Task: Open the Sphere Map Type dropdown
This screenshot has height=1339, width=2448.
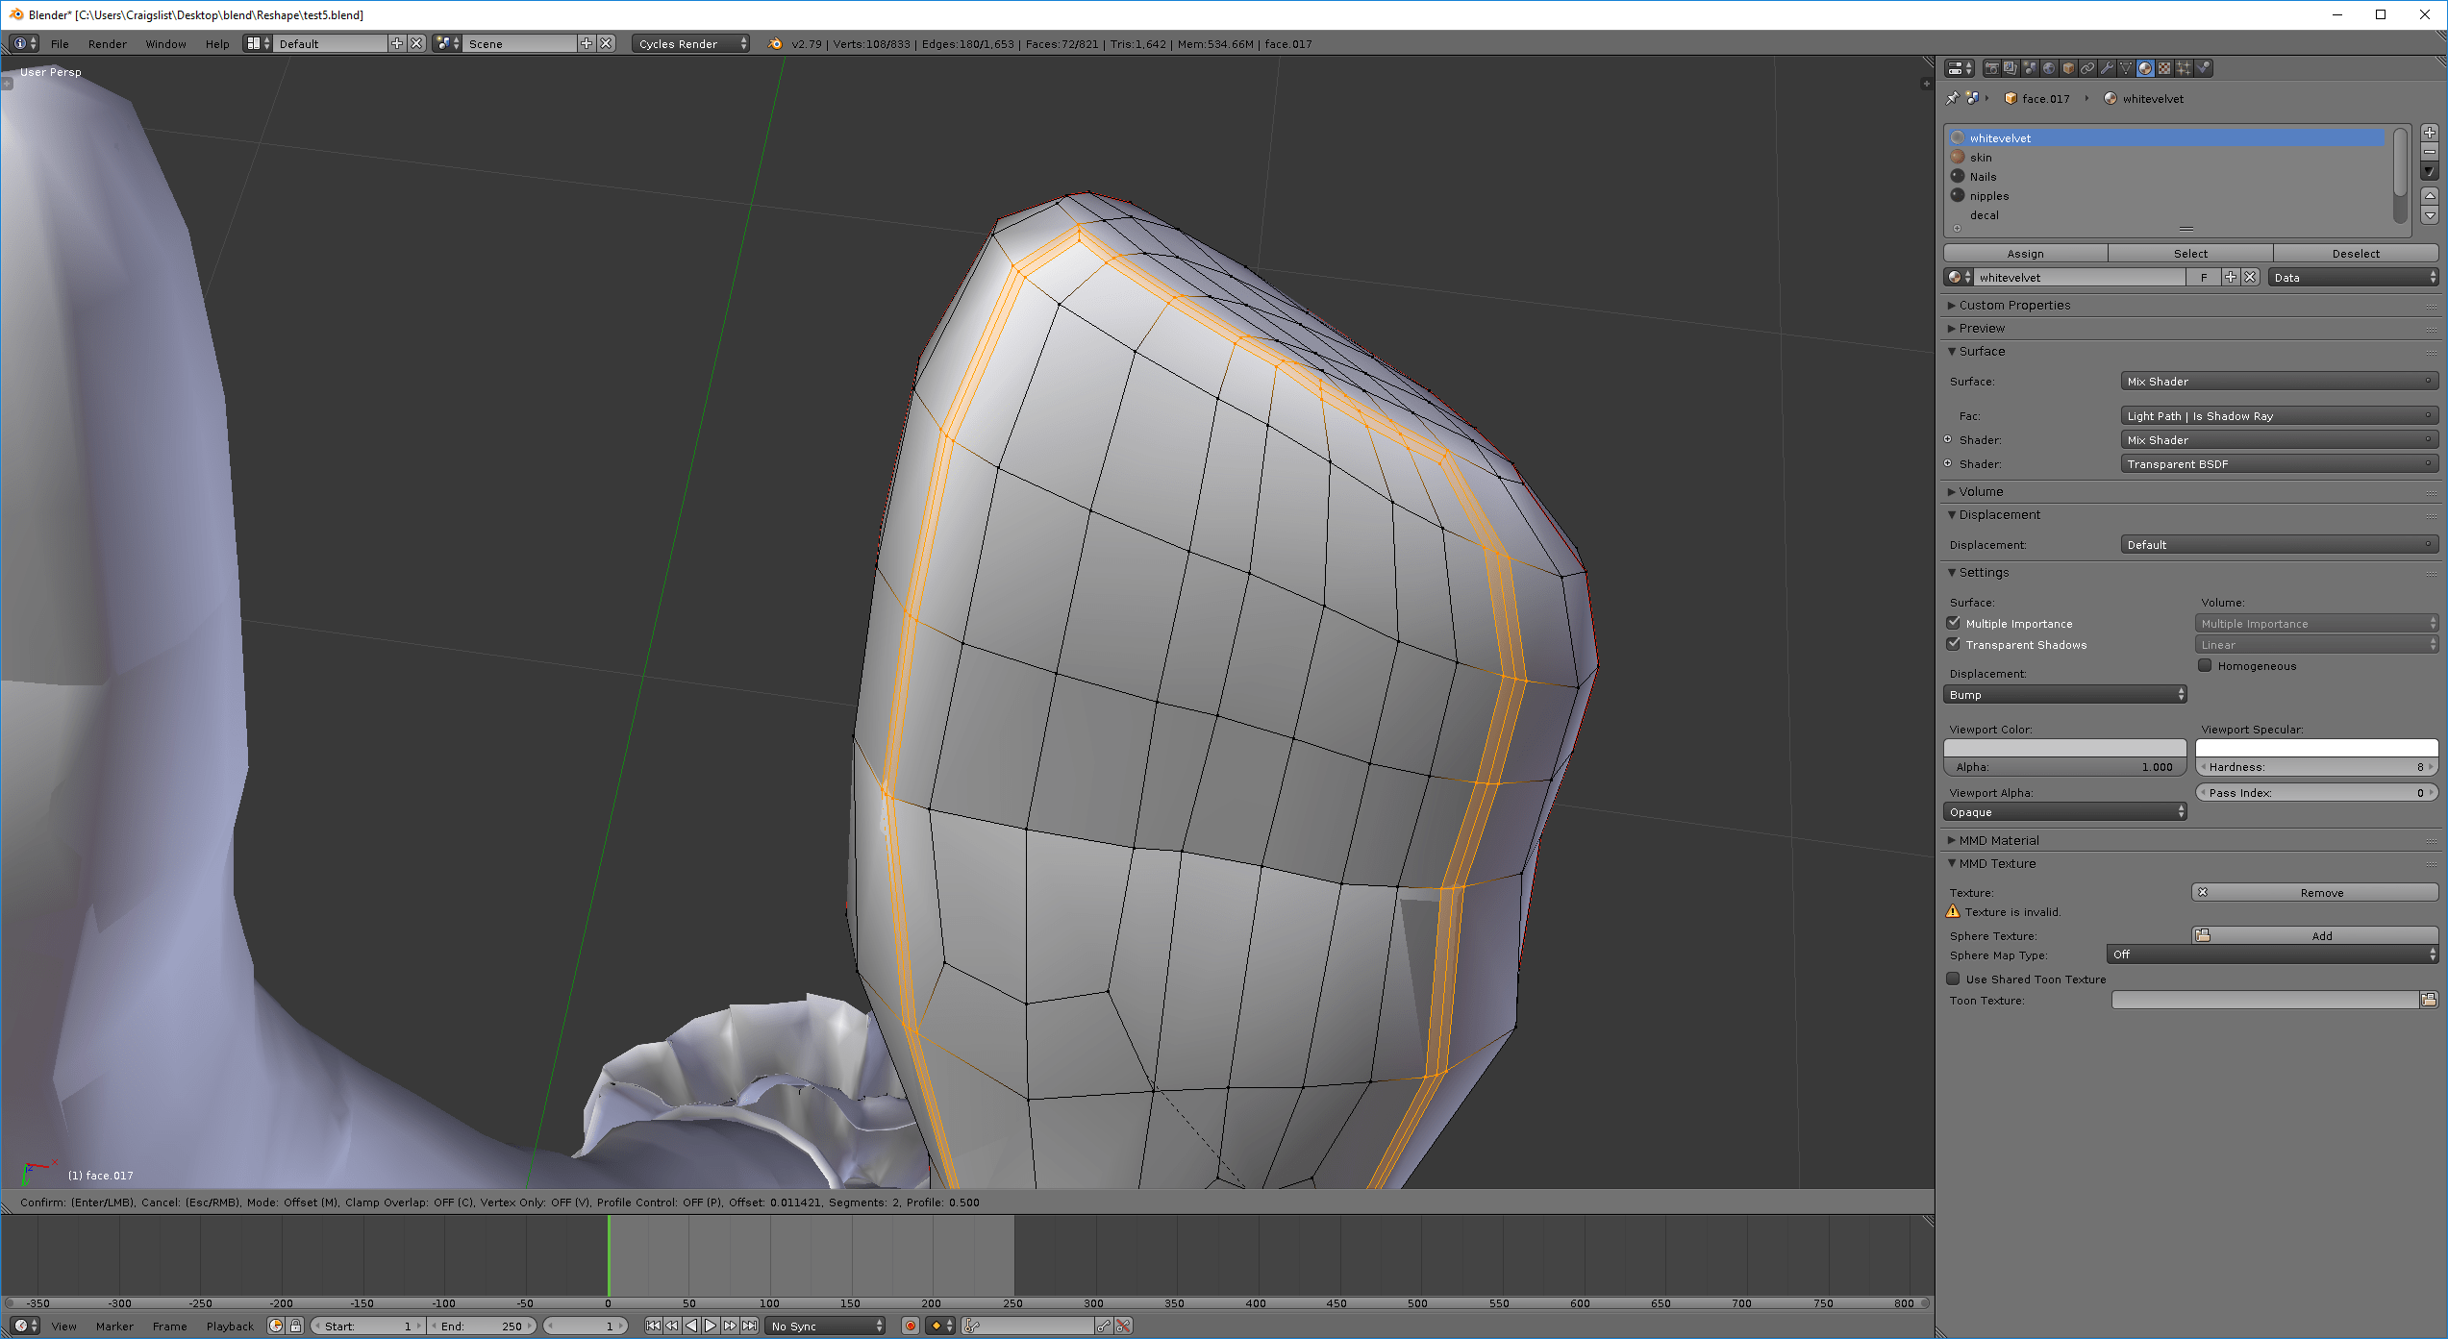Action: pos(2271,954)
